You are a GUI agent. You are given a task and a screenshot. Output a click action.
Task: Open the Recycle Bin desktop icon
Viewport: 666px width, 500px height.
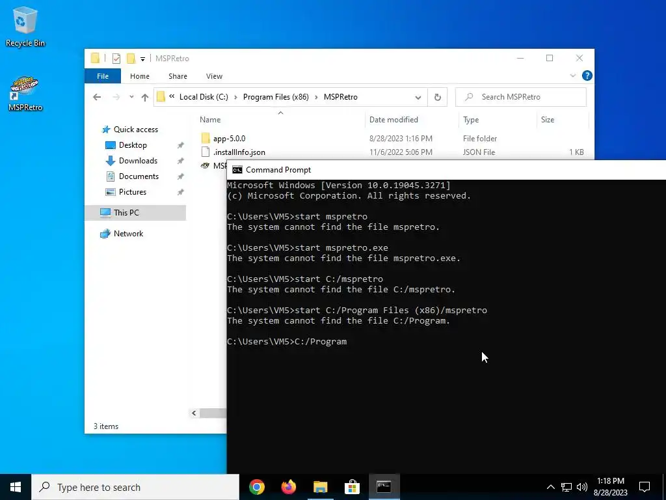pos(25,26)
